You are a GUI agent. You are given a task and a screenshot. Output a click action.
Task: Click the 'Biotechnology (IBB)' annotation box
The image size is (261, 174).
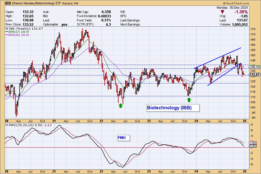[173, 108]
